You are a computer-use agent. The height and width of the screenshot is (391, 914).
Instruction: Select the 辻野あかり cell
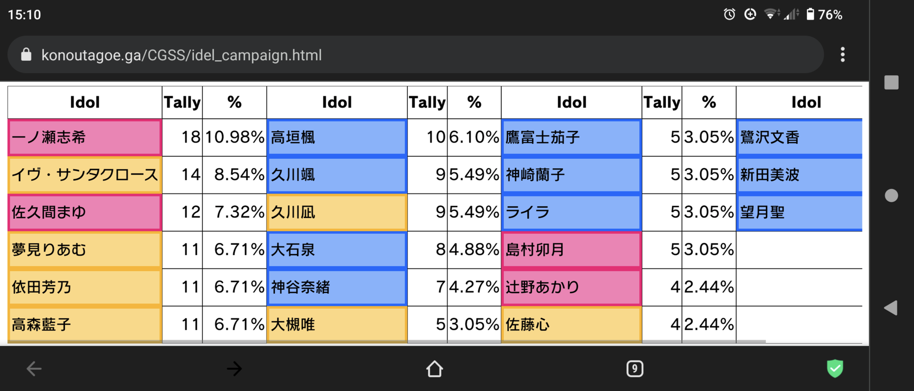(571, 287)
